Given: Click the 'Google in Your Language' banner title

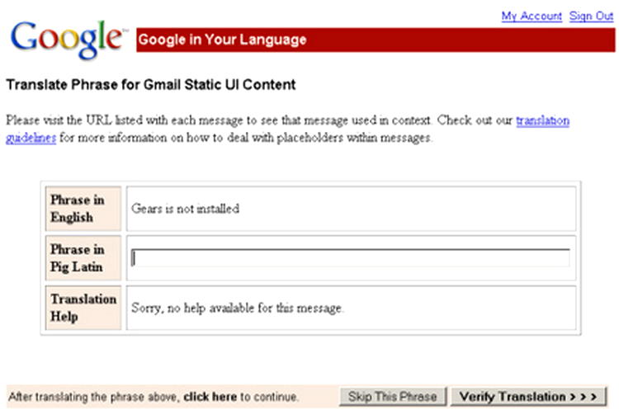Looking at the screenshot, I should click(x=222, y=40).
